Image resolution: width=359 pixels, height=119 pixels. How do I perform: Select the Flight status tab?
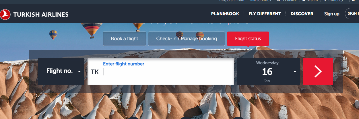click(248, 39)
